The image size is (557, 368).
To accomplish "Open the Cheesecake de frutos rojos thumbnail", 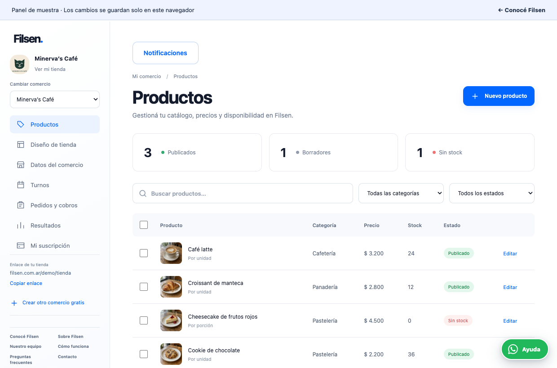I will tap(171, 320).
